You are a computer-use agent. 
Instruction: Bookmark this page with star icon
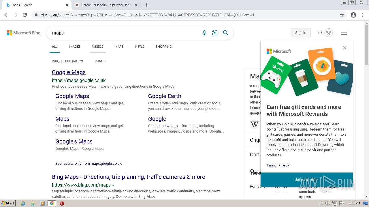342,15
